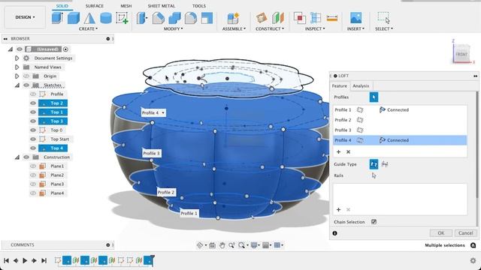The width and height of the screenshot is (481, 270).
Task: Open timeline settings gear icon
Action: (x=473, y=260)
